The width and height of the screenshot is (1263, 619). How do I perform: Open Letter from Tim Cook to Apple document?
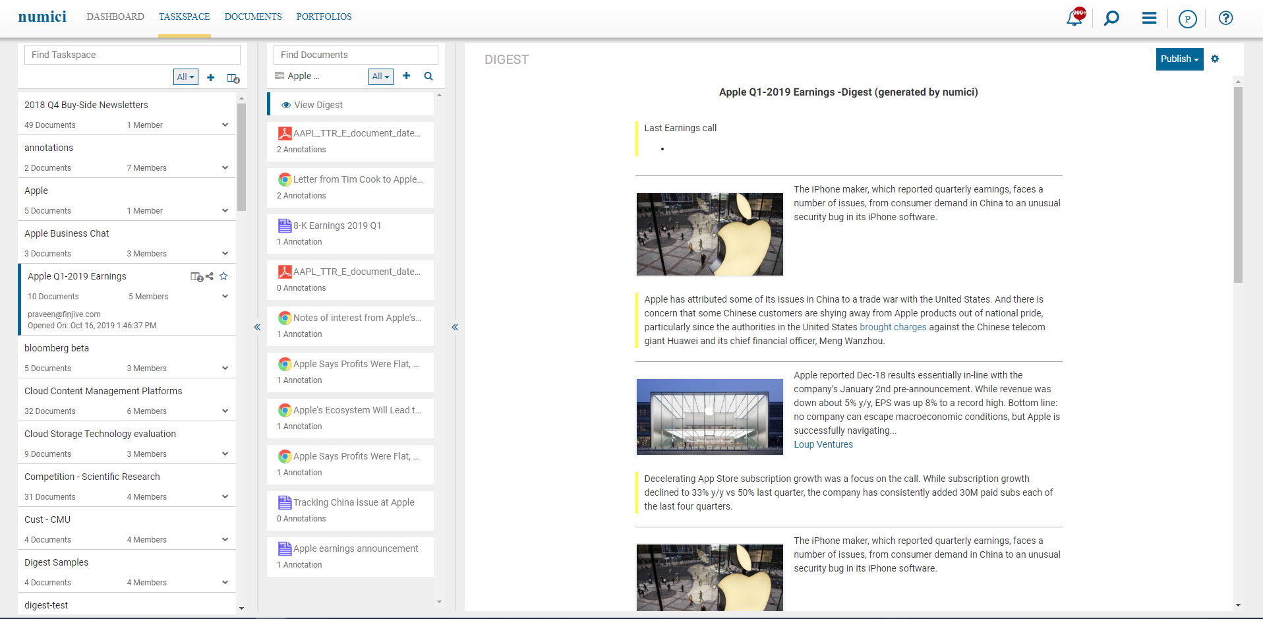pyautogui.click(x=358, y=179)
